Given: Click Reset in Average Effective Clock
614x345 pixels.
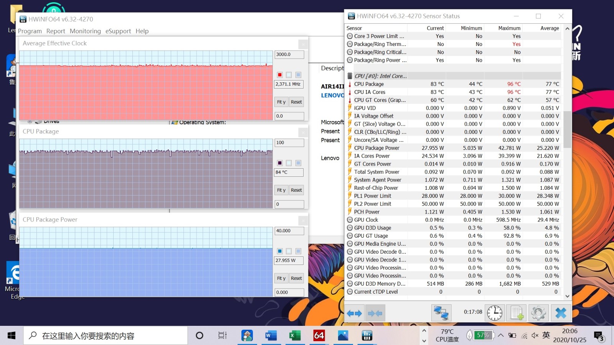Looking at the screenshot, I should tap(296, 102).
